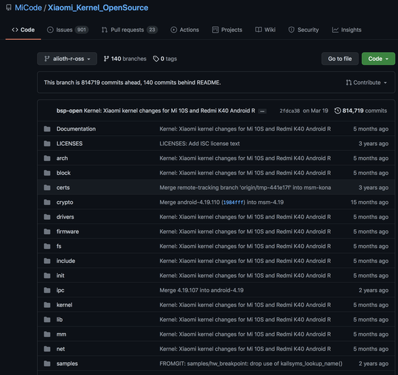Click the include folder icon

tap(47, 261)
